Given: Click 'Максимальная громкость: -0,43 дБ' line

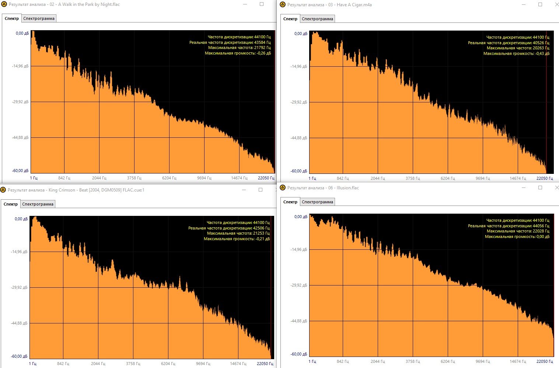Looking at the screenshot, I should [x=516, y=53].
